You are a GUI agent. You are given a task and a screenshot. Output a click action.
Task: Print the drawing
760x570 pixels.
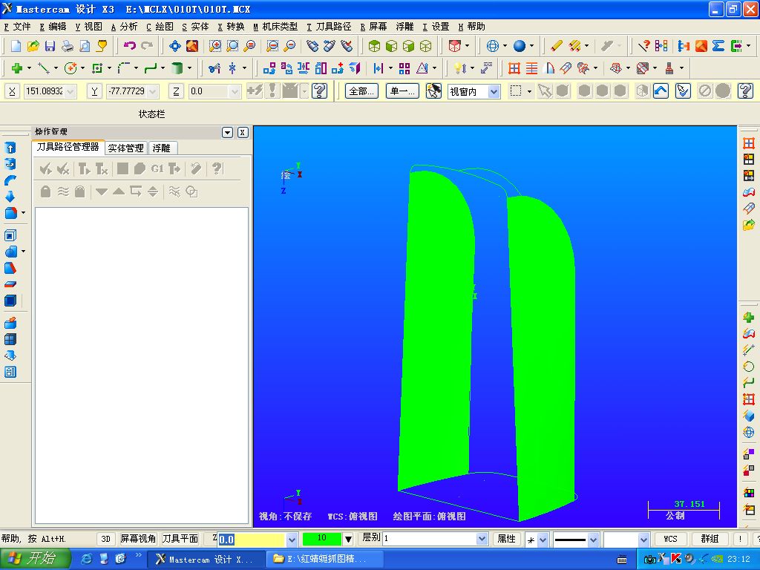68,46
